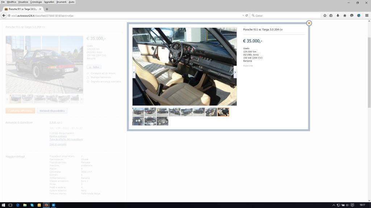Click the blue extension icon in the toolbar

[359, 16]
